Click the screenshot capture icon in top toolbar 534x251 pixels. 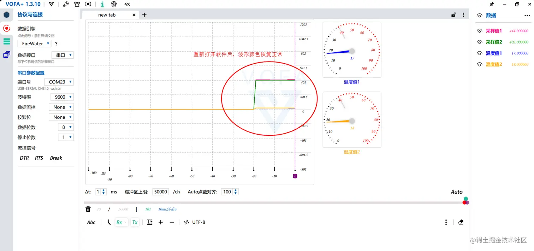(x=88, y=4)
